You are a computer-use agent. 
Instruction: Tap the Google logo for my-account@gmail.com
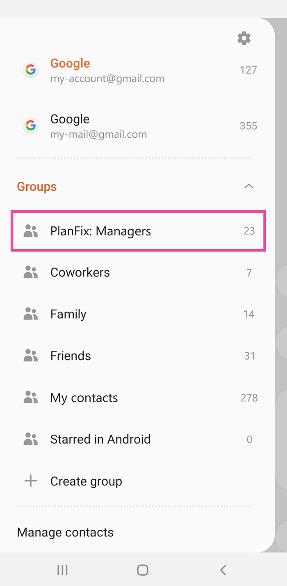(31, 70)
